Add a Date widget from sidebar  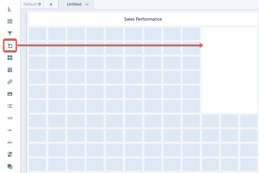pos(10,70)
